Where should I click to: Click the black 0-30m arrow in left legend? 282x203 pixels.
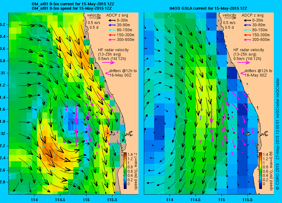112,20
